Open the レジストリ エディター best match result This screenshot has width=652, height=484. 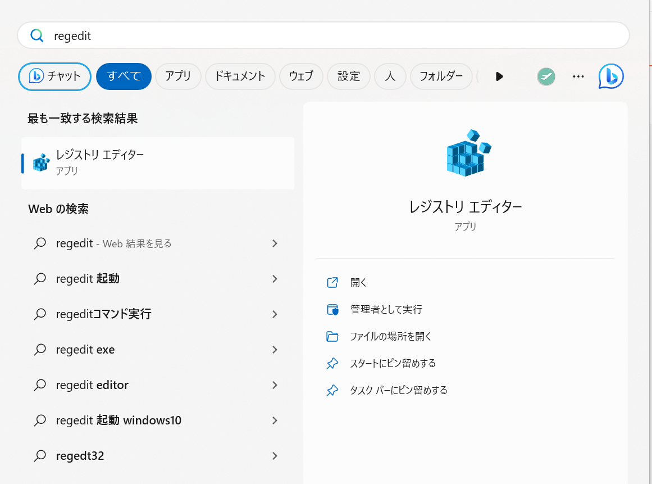point(158,163)
